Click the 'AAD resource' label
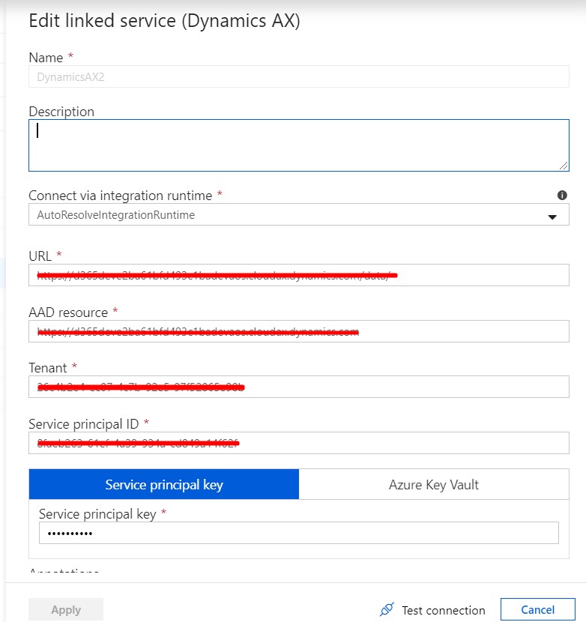 (68, 312)
